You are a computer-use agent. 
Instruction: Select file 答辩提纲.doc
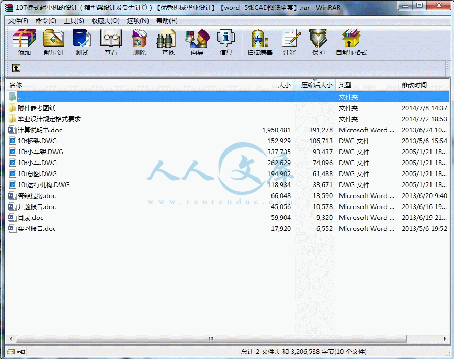point(37,196)
